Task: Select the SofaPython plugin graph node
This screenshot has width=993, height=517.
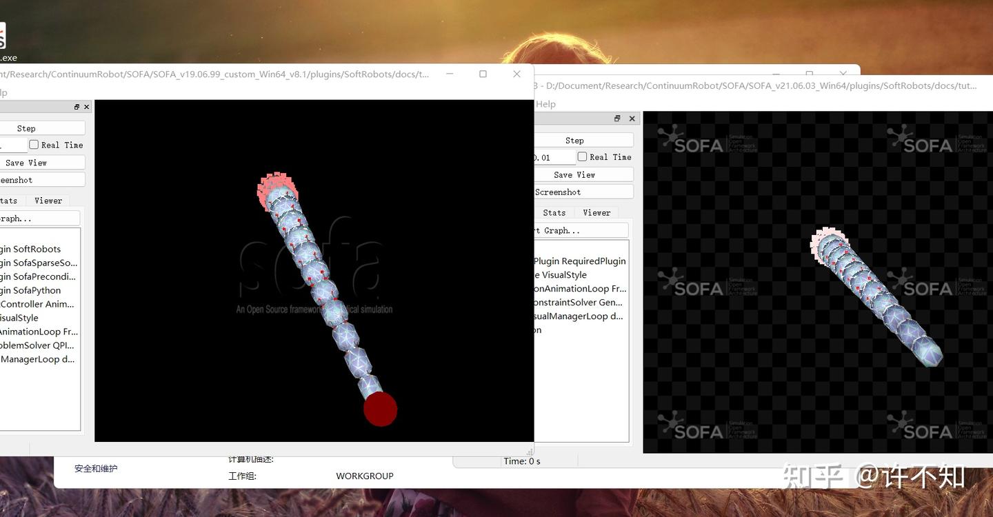Action: [x=30, y=290]
